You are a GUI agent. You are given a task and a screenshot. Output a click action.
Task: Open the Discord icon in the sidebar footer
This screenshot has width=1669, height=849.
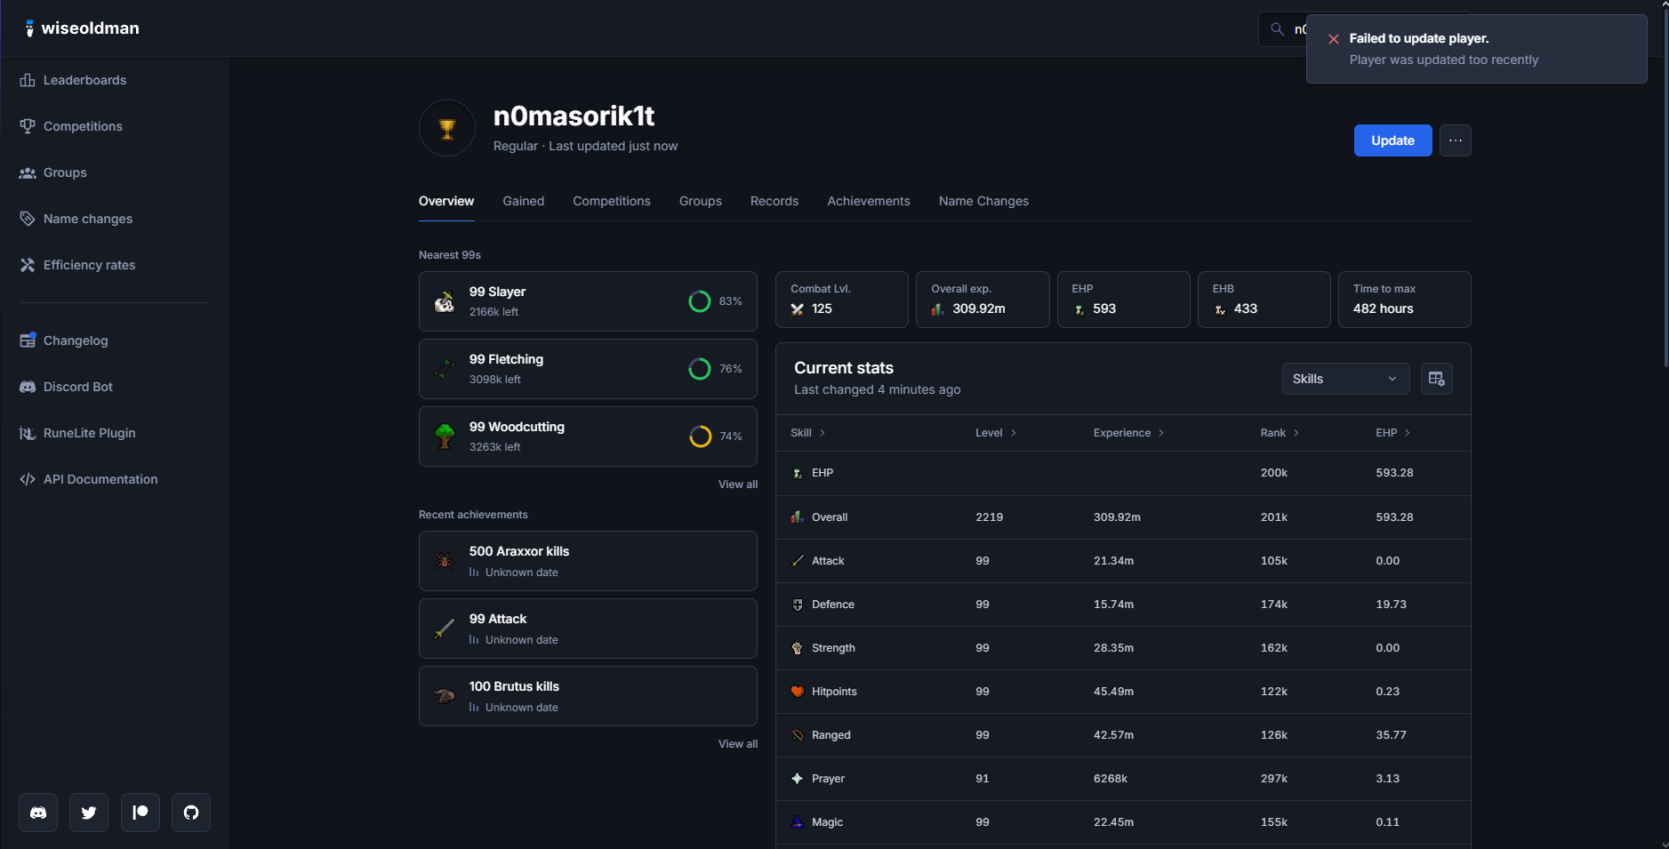click(38, 813)
